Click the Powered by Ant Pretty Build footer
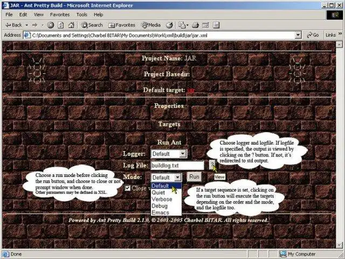 (x=169, y=220)
